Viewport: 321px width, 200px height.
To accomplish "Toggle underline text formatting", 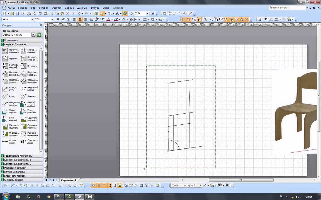I will coord(68,19).
